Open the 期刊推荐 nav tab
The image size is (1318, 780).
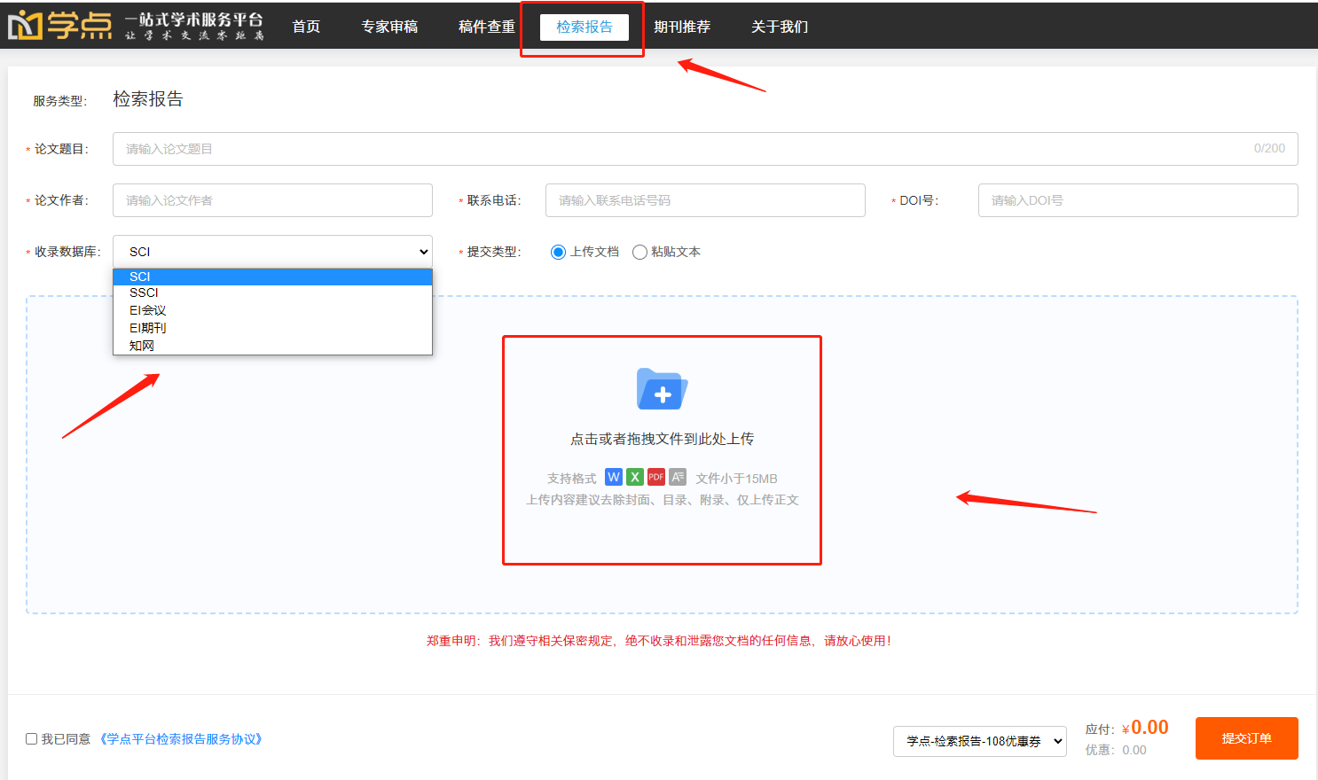tap(682, 27)
